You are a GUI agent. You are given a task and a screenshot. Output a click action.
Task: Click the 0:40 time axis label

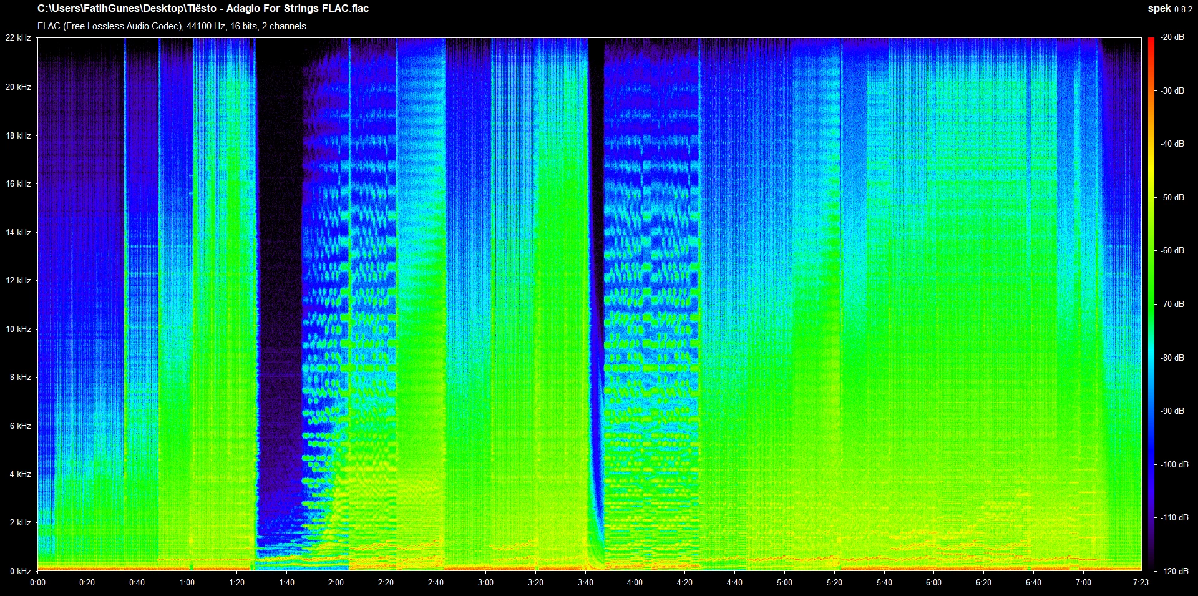[x=137, y=583]
